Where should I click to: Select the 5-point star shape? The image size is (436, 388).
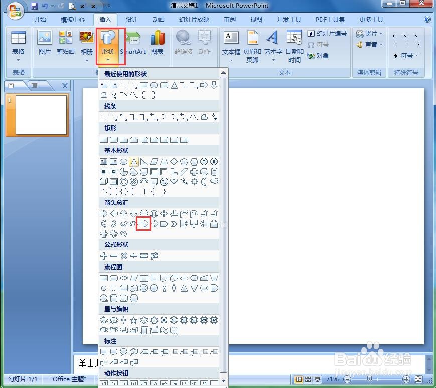[134, 320]
